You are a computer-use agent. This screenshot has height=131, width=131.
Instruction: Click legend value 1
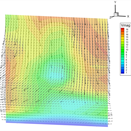126,73
